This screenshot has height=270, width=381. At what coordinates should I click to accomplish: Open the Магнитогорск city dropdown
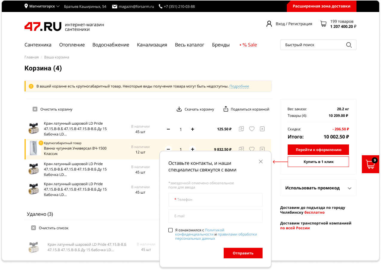tap(42, 6)
